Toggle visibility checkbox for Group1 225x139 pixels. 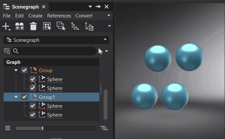point(24,97)
